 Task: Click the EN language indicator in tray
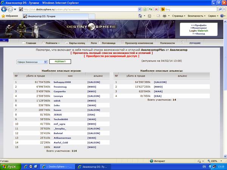pos(204,167)
